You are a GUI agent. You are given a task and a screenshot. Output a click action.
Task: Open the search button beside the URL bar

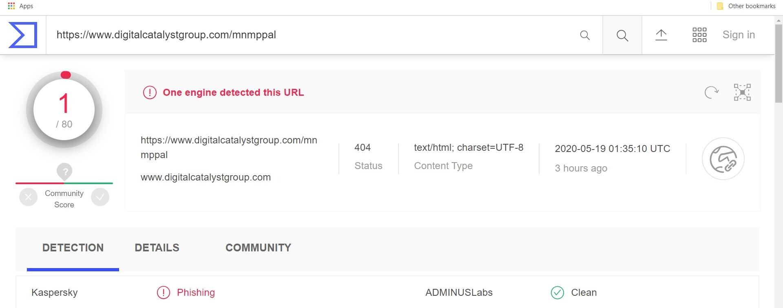pyautogui.click(x=622, y=35)
